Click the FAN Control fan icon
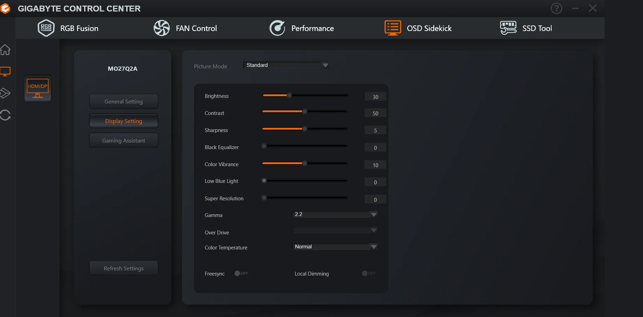Screen dimensions: 643x317 click(x=162, y=28)
